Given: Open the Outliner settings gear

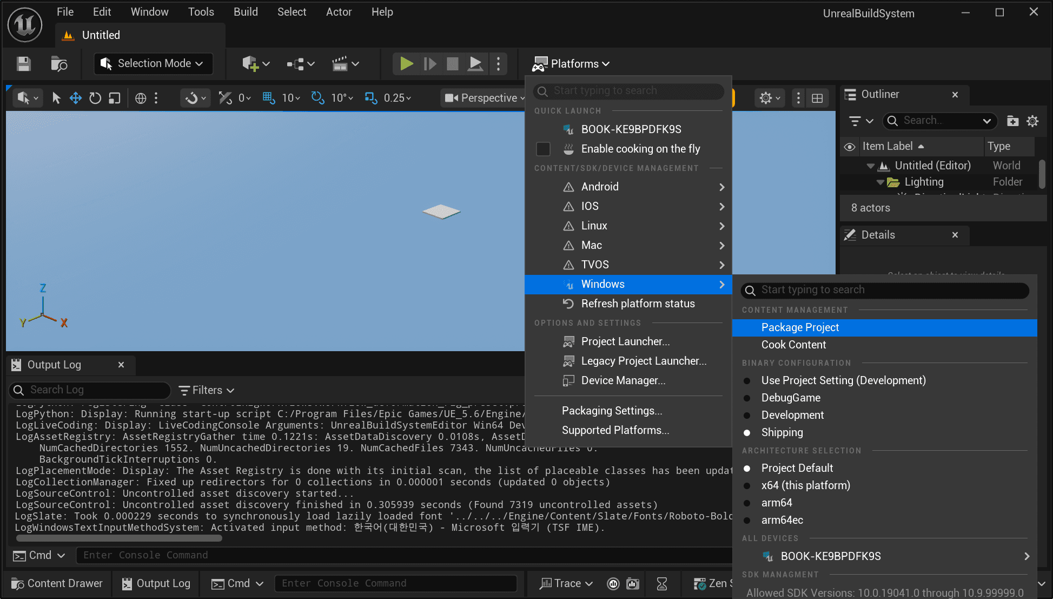Looking at the screenshot, I should (x=1032, y=121).
